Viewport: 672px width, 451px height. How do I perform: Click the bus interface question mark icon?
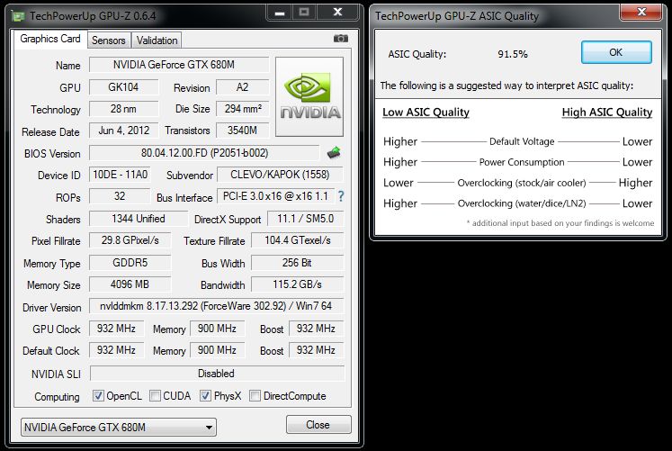pos(341,196)
